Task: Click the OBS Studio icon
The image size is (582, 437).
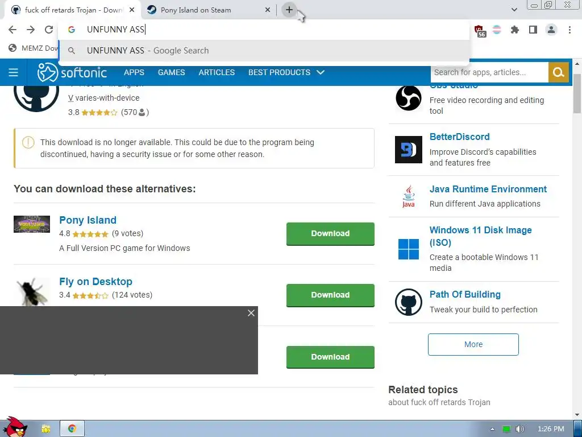Action: pyautogui.click(x=408, y=98)
